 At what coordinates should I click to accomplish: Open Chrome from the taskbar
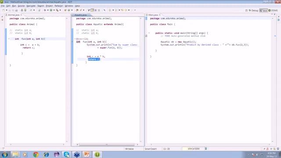pyautogui.click(x=36, y=154)
